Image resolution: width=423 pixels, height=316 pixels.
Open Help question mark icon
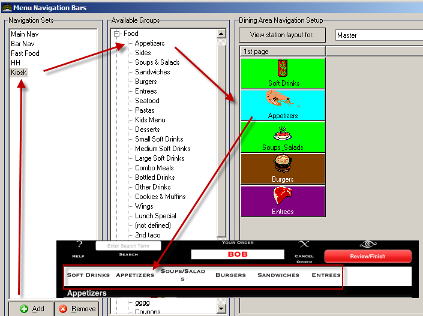[79, 245]
